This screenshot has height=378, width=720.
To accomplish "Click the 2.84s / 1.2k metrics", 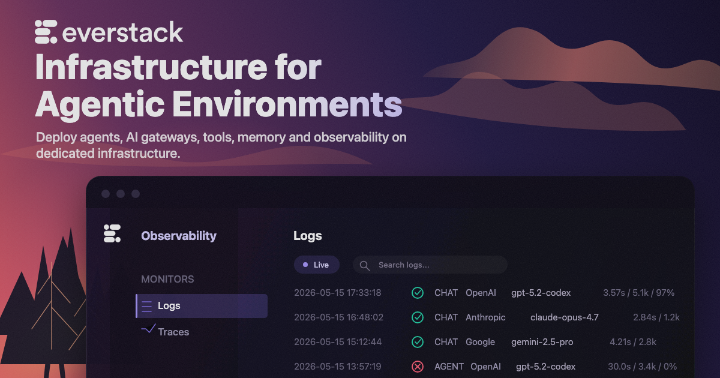I will click(x=656, y=317).
